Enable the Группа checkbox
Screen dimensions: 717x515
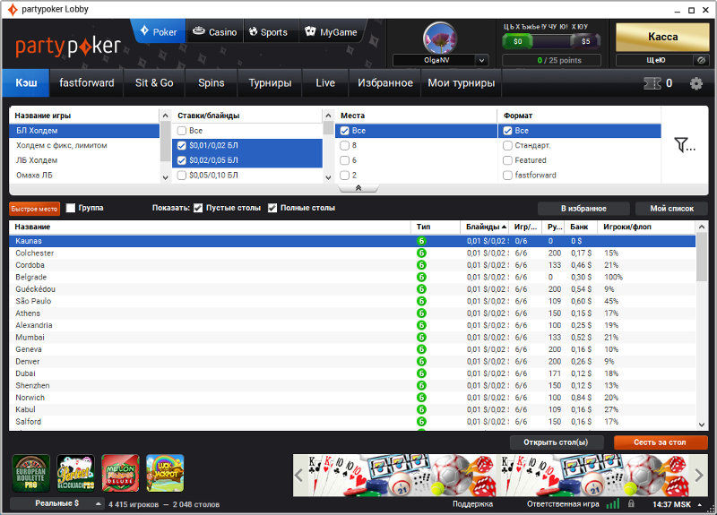71,208
